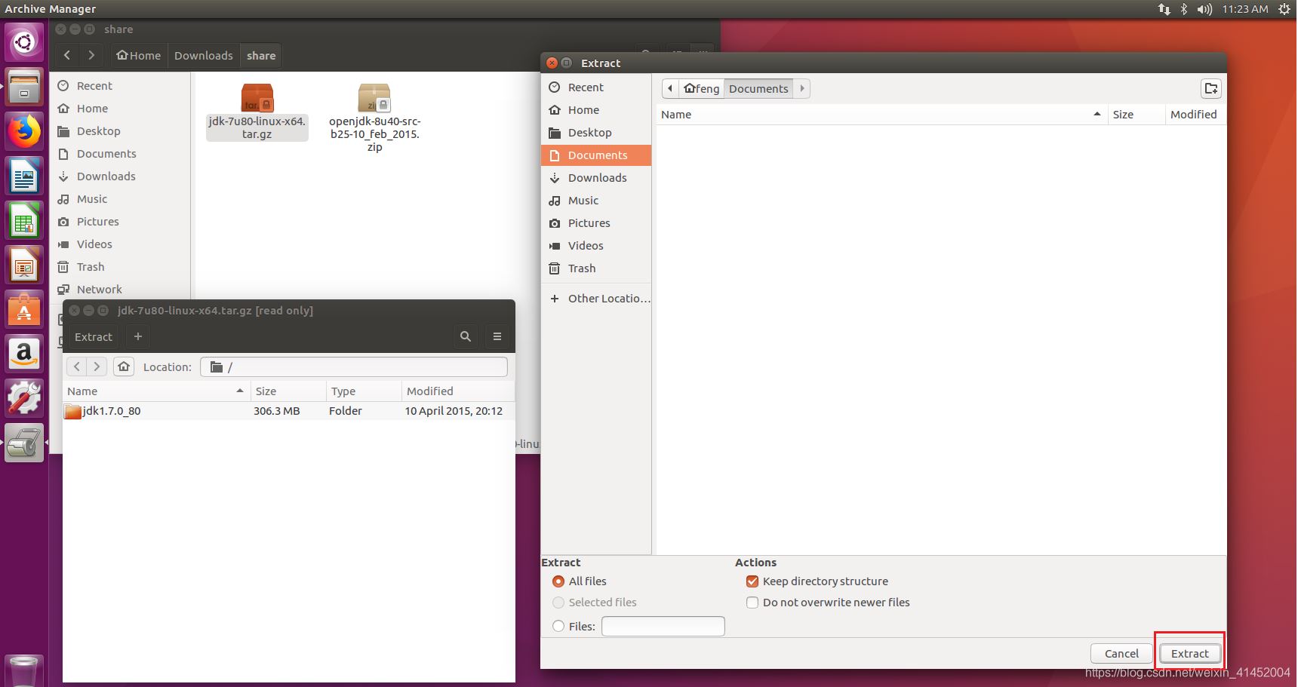Open LibreOffice Calc from the dock

24,222
